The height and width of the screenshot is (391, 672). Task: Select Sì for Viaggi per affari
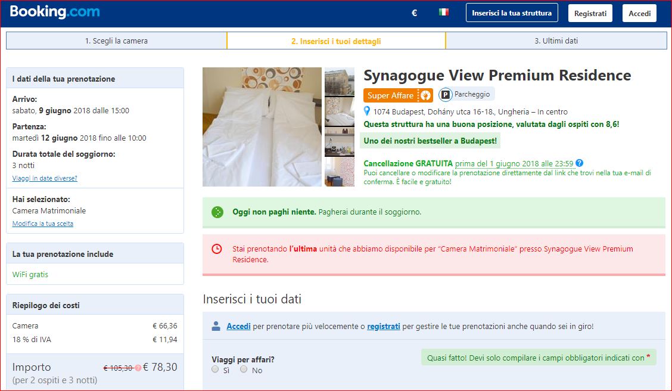point(215,369)
